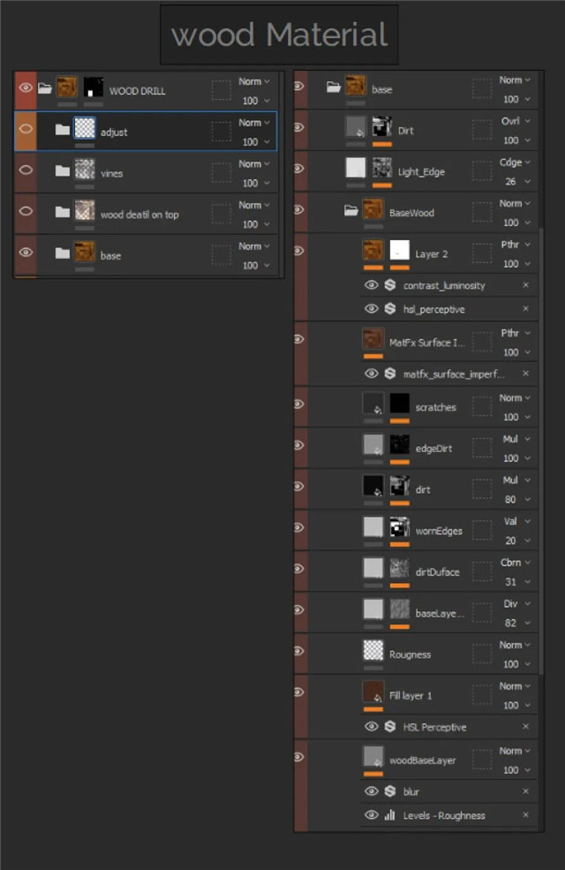This screenshot has width=565, height=870.
Task: Click the WOOD DRILL black mask thumbnail
Action: pyautogui.click(x=94, y=88)
